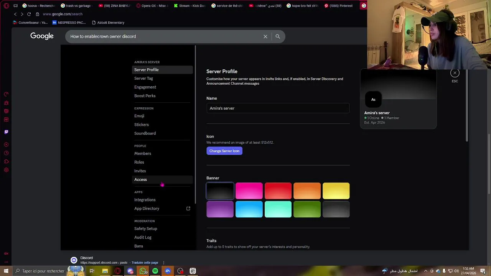Click the external link icon beside App Directory
The width and height of the screenshot is (491, 276).
coord(188,209)
